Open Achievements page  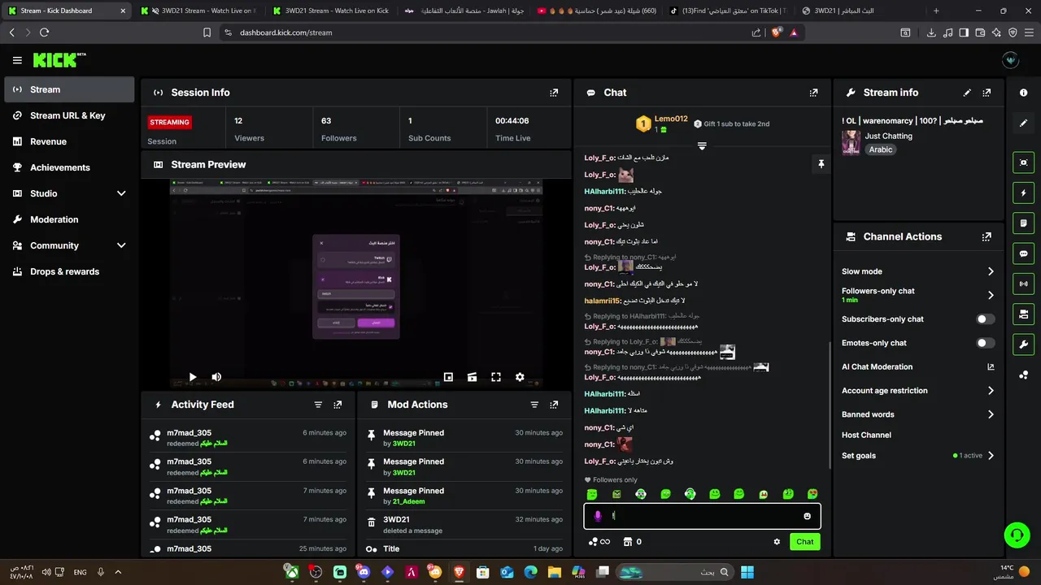pyautogui.click(x=69, y=167)
